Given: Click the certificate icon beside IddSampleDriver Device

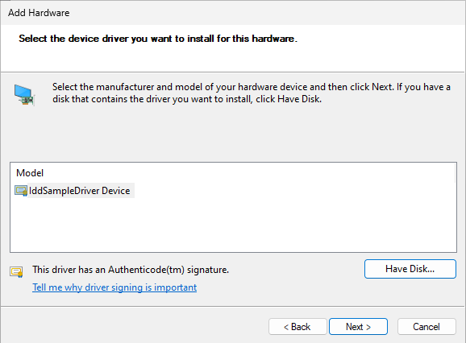Looking at the screenshot, I should coord(21,191).
